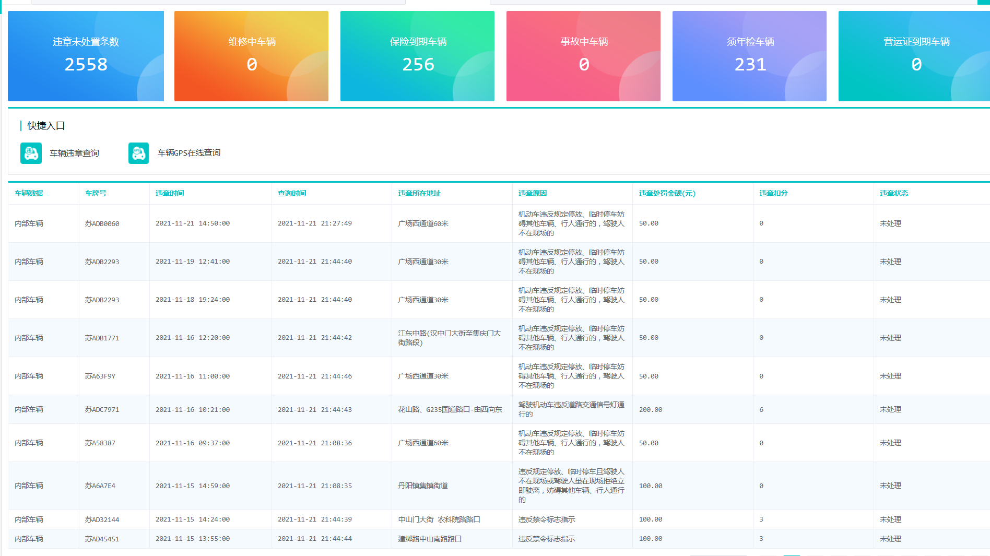
Task: Open the 事故中车辆 card
Action: 583,56
